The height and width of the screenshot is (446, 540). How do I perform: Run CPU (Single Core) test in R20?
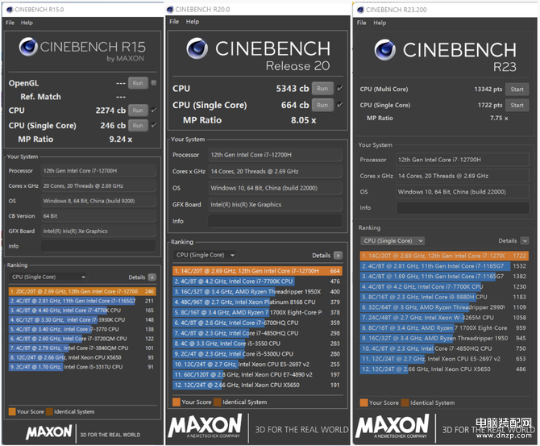tap(322, 105)
